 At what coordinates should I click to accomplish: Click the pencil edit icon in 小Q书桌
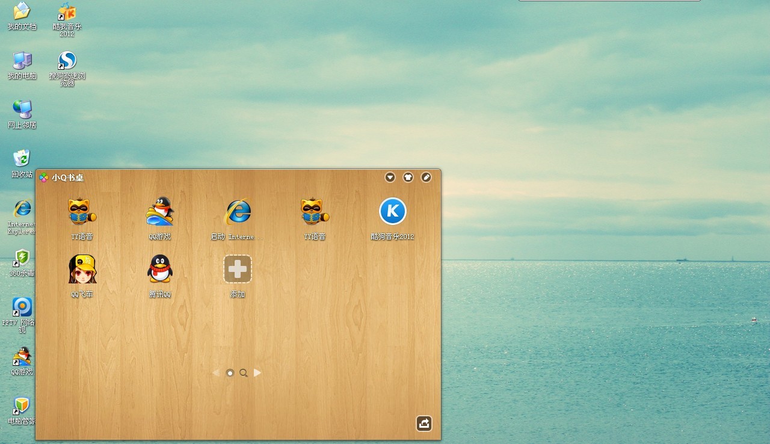pyautogui.click(x=426, y=177)
